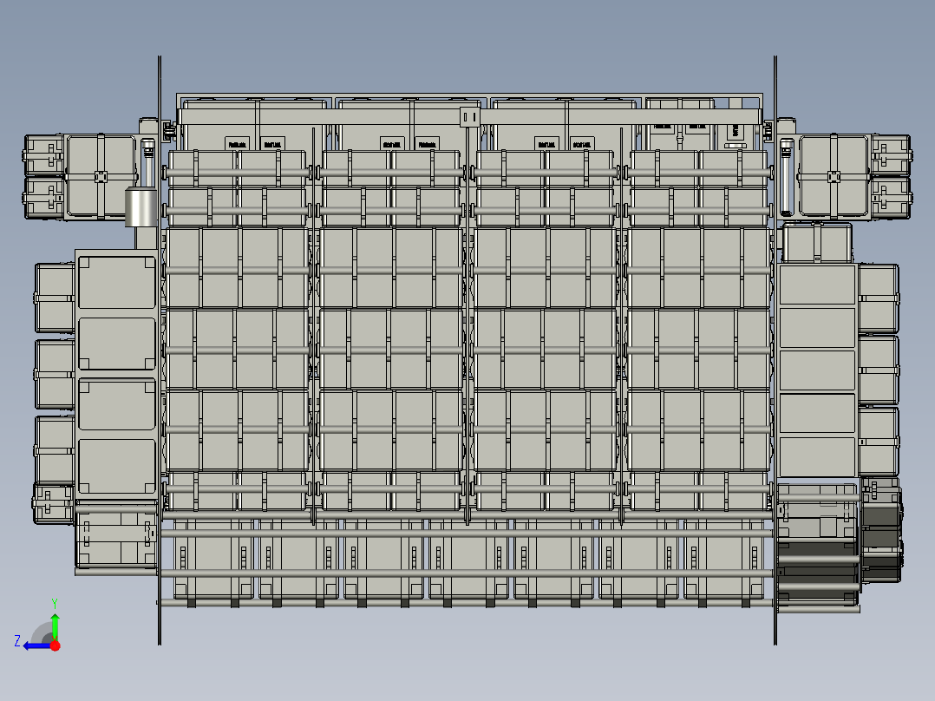
Task: Click the green Y label of the triad
Action: pos(55,604)
